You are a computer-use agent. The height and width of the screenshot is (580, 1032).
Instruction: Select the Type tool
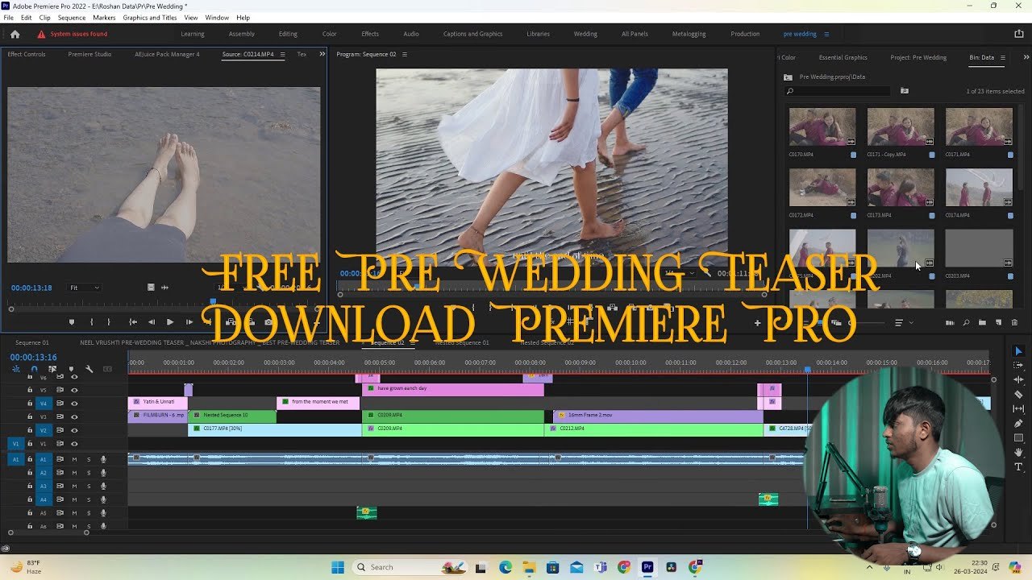[1018, 467]
